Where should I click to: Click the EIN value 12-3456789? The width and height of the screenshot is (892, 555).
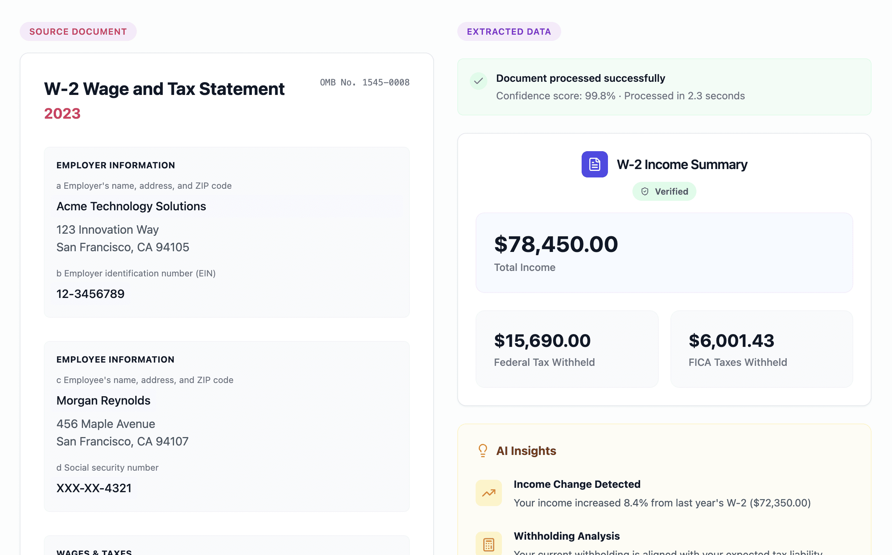[x=90, y=294]
